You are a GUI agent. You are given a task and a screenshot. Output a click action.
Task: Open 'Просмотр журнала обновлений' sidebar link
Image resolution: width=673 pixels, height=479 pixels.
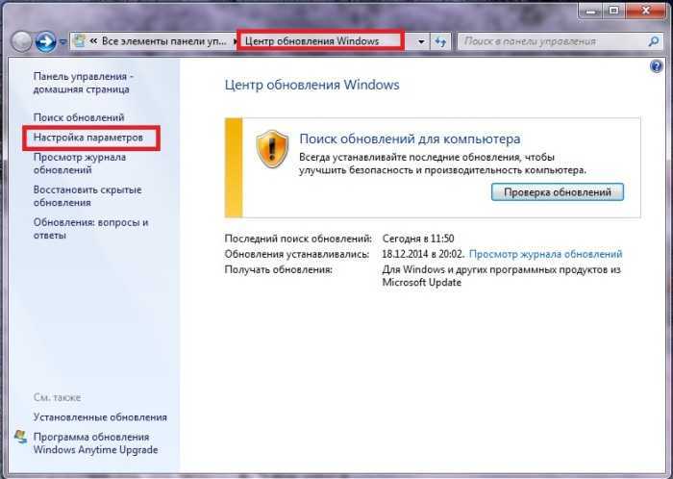pyautogui.click(x=80, y=164)
